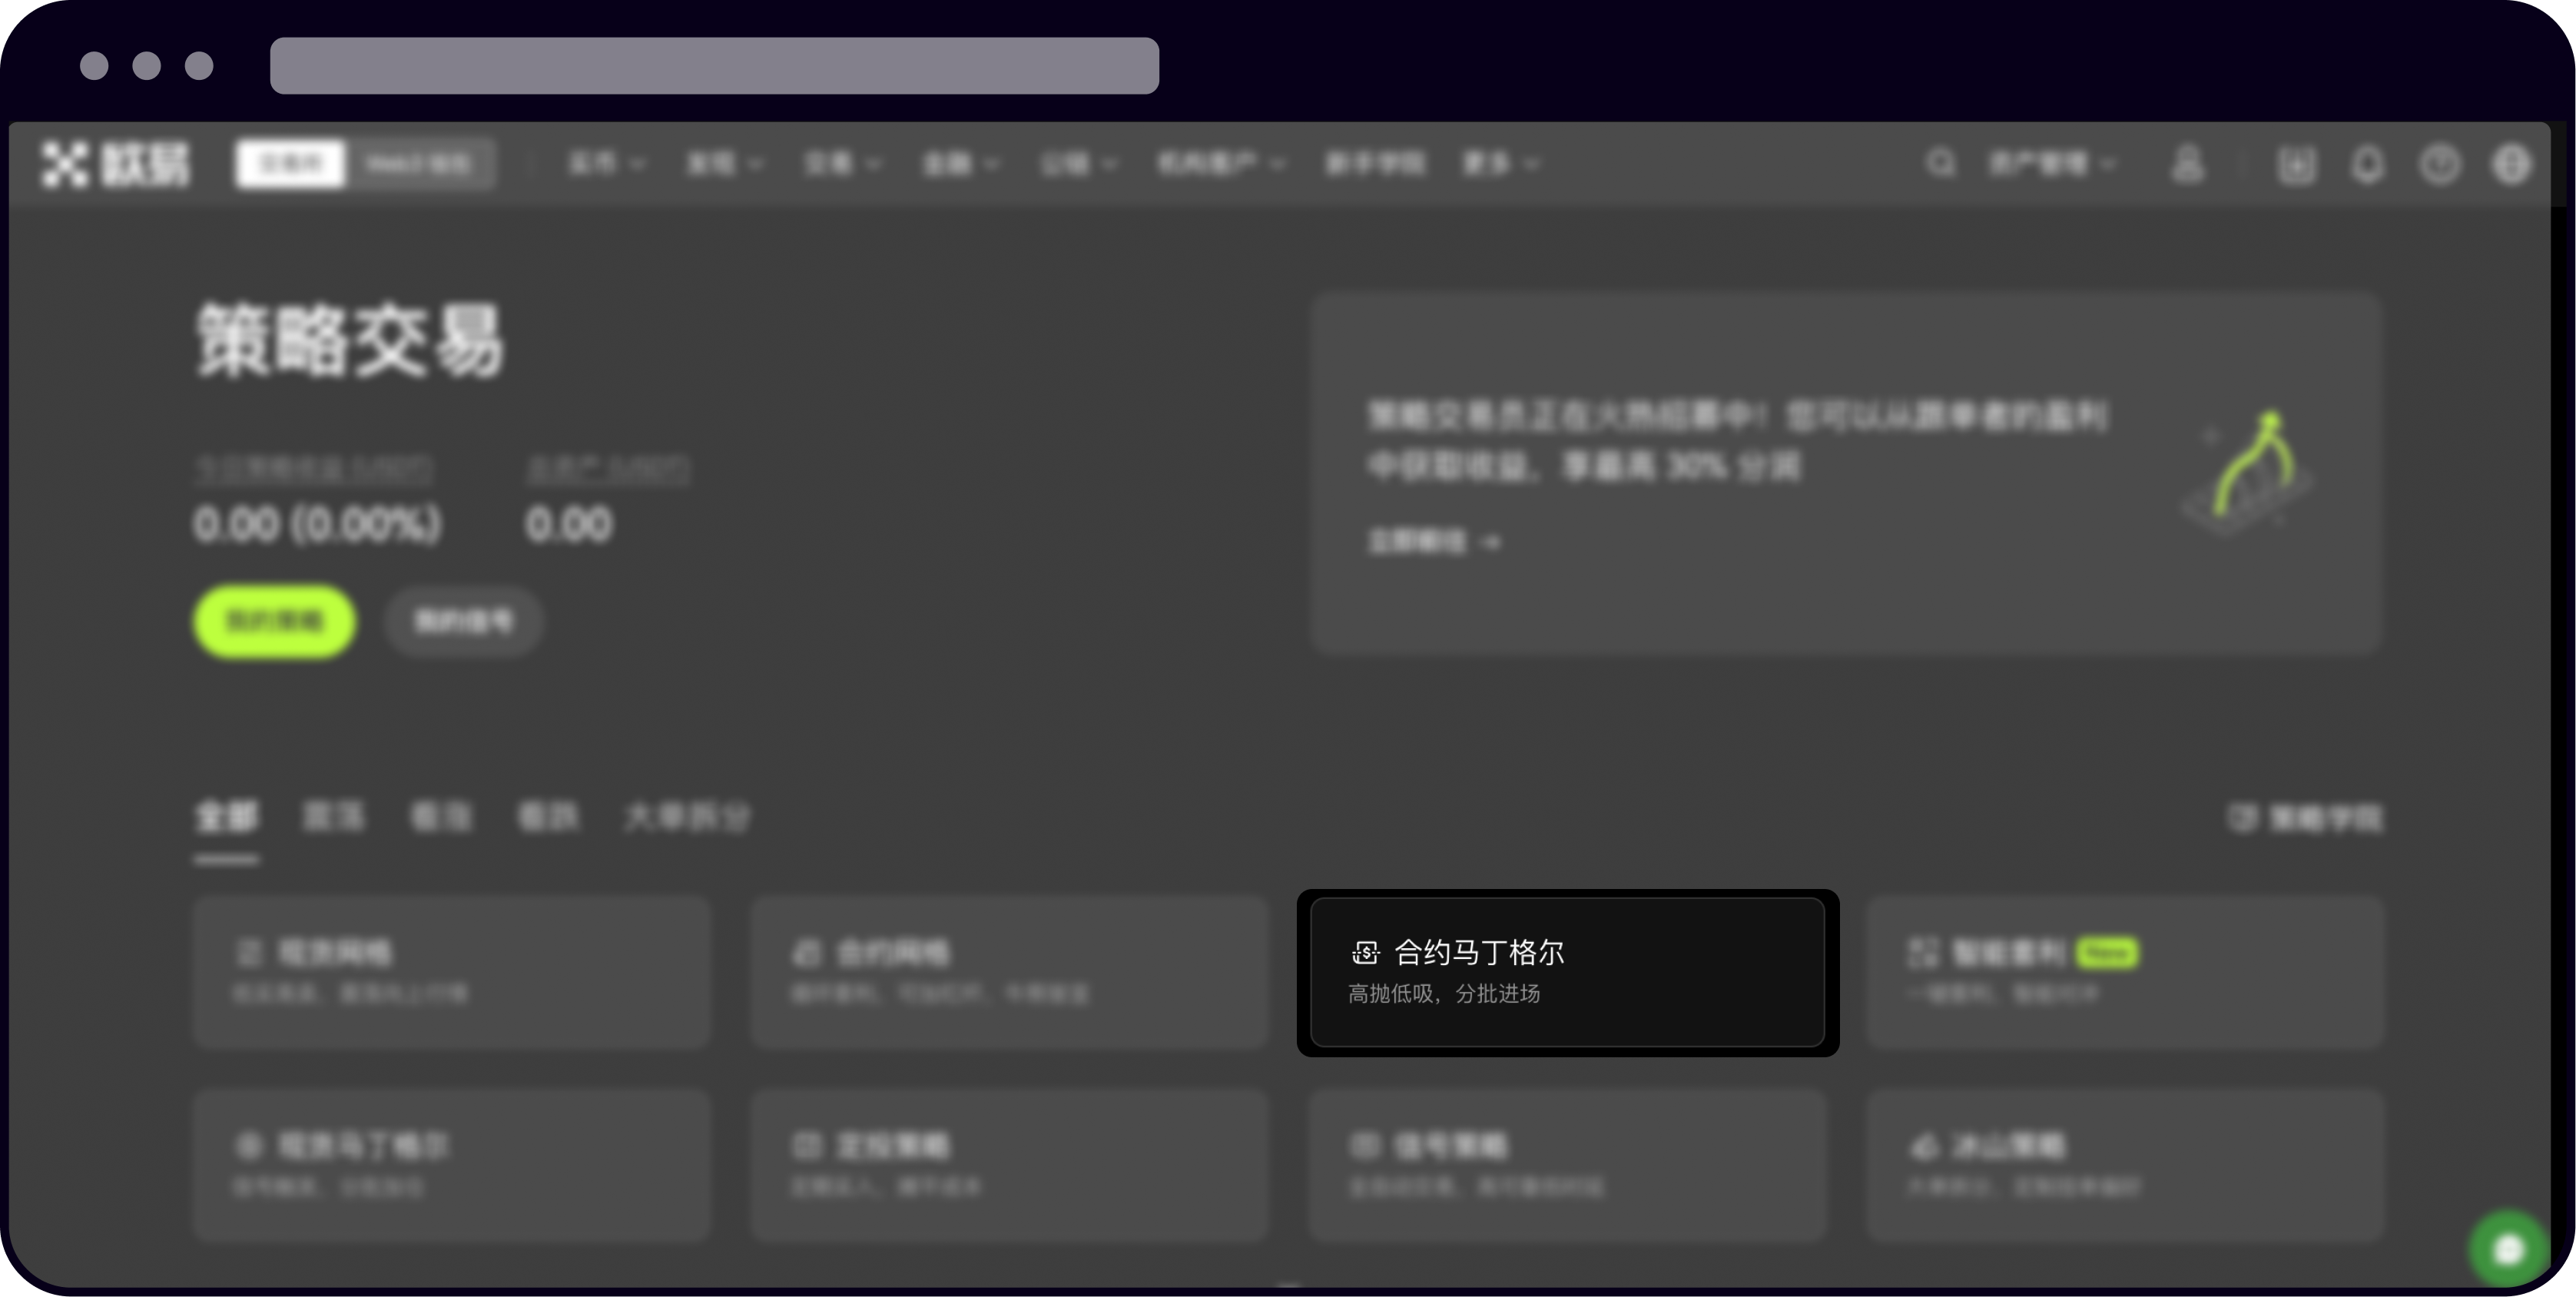
Task: Click the browser address bar
Action: click(x=714, y=66)
